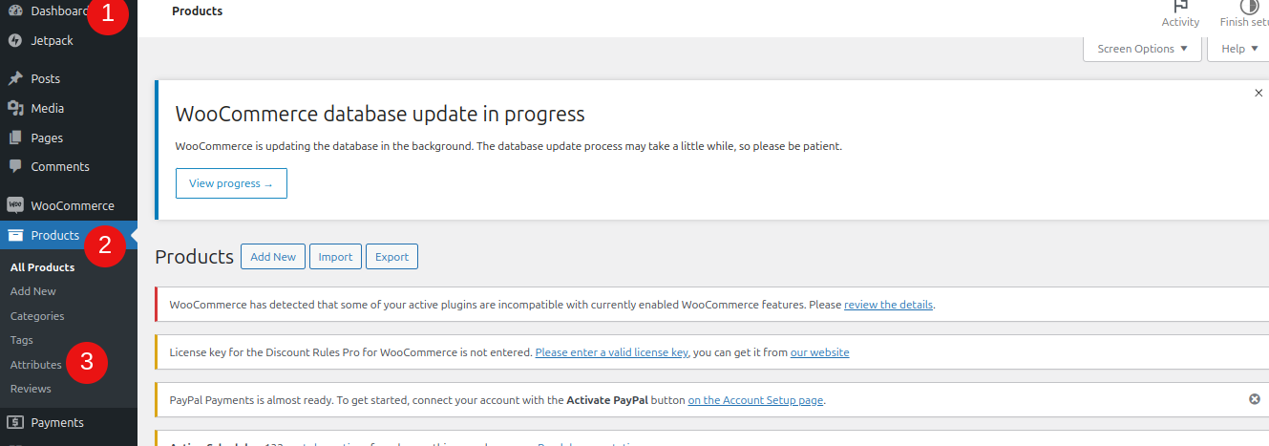Dismiss the database update notice
1269x446 pixels.
[1258, 93]
